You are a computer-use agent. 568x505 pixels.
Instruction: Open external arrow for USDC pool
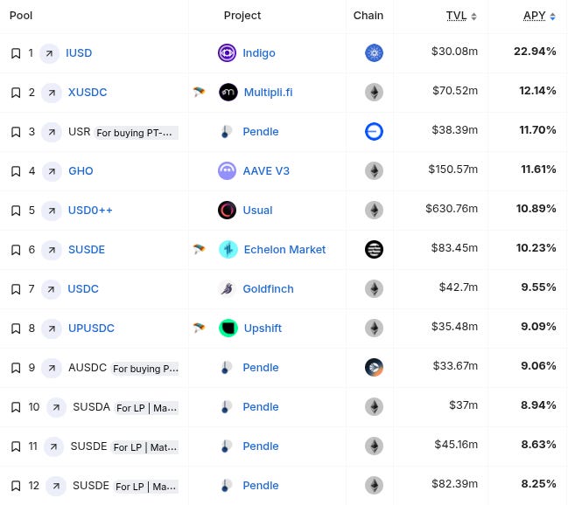pos(51,289)
